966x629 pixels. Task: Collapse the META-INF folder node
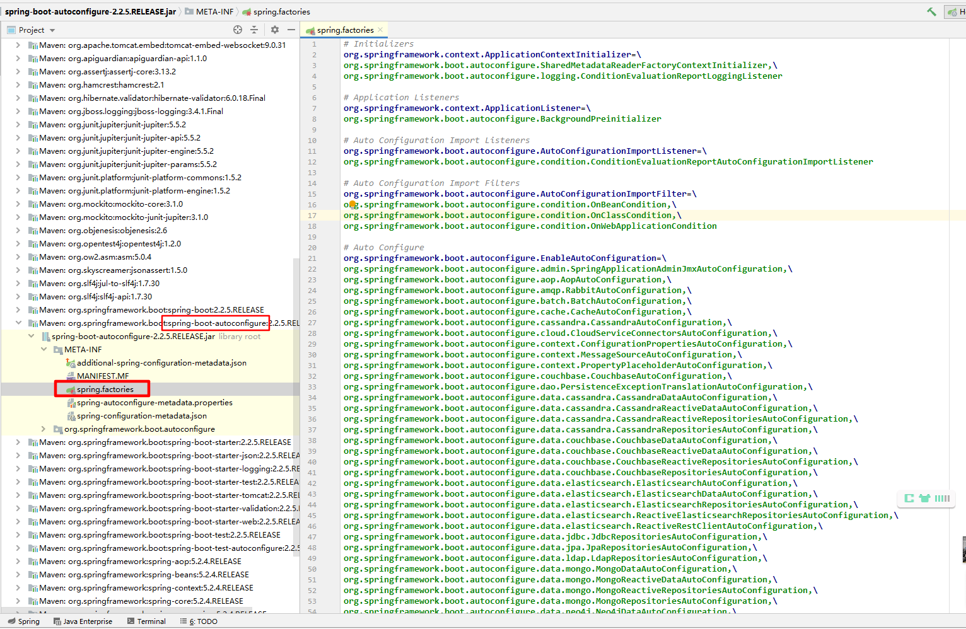point(44,349)
